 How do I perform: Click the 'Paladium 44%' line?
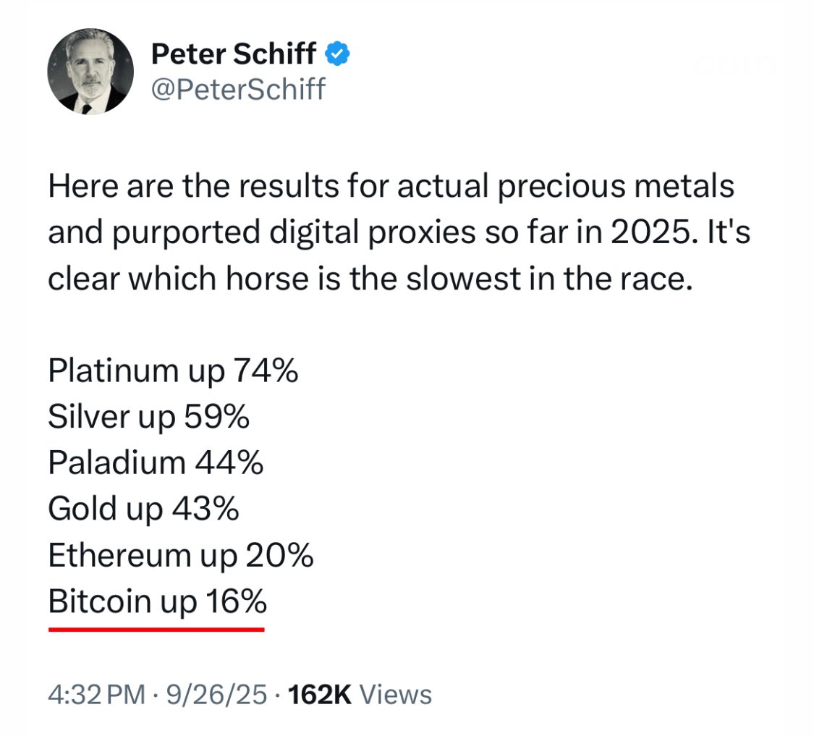(156, 463)
